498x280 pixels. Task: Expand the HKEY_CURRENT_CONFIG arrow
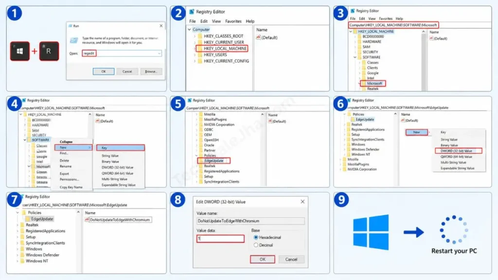[x=195, y=61]
